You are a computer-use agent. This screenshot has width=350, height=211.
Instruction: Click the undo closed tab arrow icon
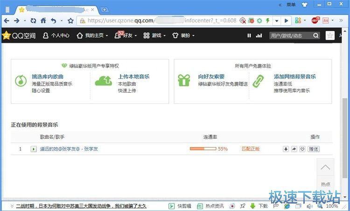pyautogui.click(x=54, y=20)
